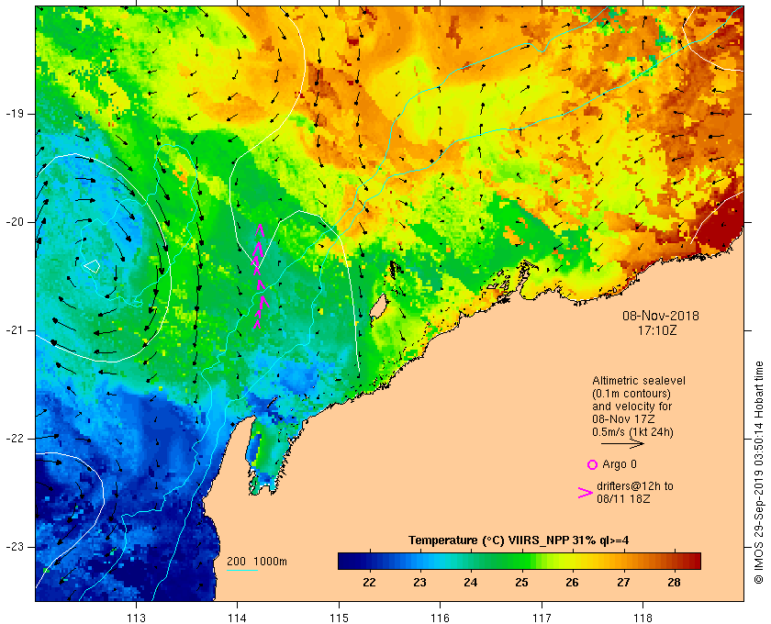Click the 'drifters@12h to' legend label
Viewport: 771px width, 624px height.
[x=635, y=486]
